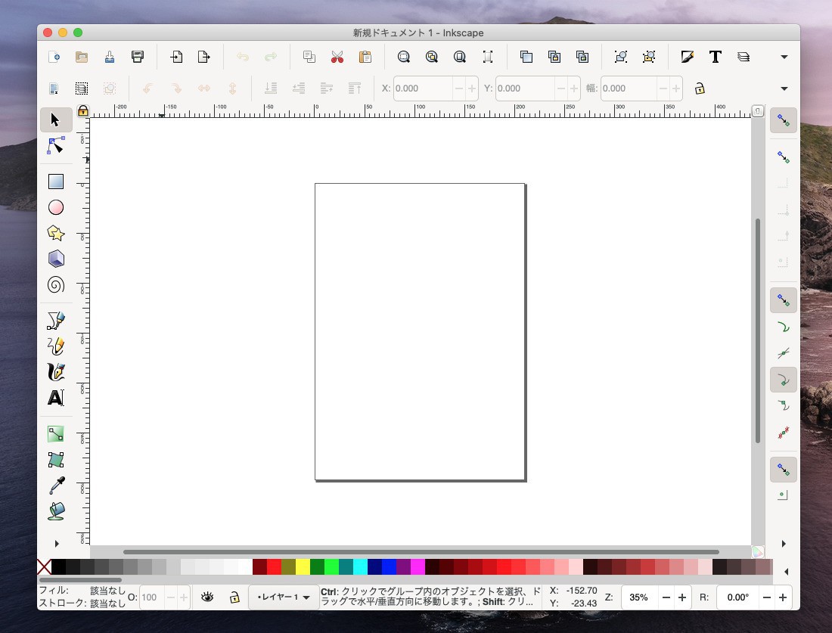Click the X coordinate input field
This screenshot has width=832, height=633.
[422, 88]
